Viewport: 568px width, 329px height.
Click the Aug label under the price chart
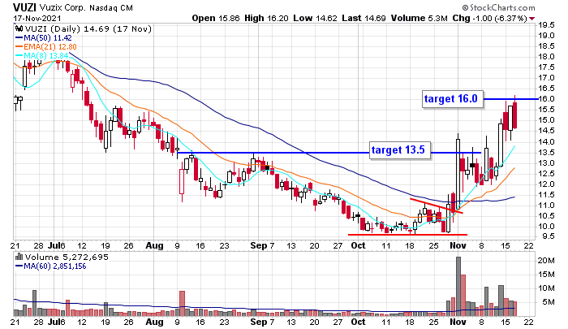point(154,246)
